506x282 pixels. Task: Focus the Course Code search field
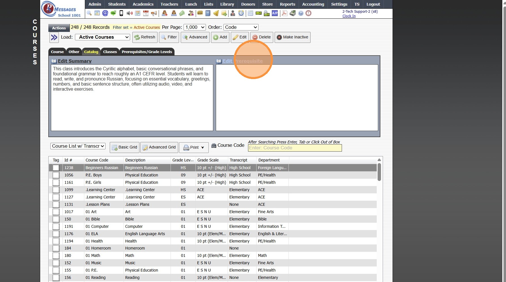[295, 148]
